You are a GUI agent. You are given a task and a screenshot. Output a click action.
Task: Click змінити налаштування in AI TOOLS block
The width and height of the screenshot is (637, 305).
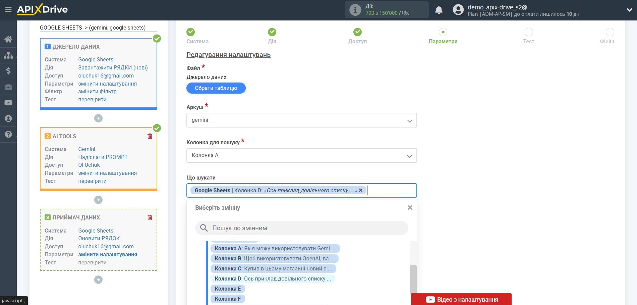pos(107,173)
